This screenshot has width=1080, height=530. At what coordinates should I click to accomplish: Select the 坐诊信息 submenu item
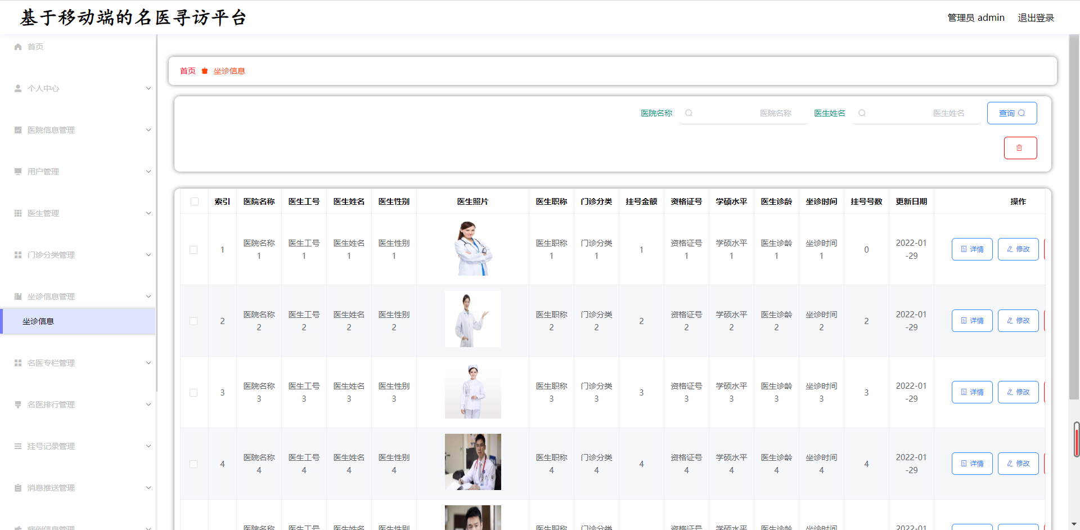point(78,321)
